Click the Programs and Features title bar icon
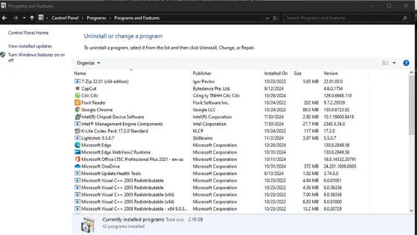Image resolution: width=417 pixels, height=235 pixels. coord(3,6)
